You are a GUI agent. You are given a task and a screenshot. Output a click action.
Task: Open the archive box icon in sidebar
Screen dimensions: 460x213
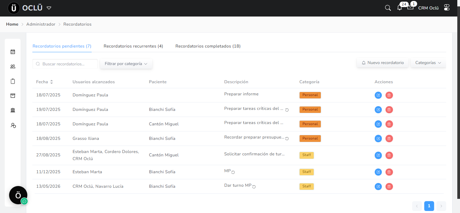[13, 96]
